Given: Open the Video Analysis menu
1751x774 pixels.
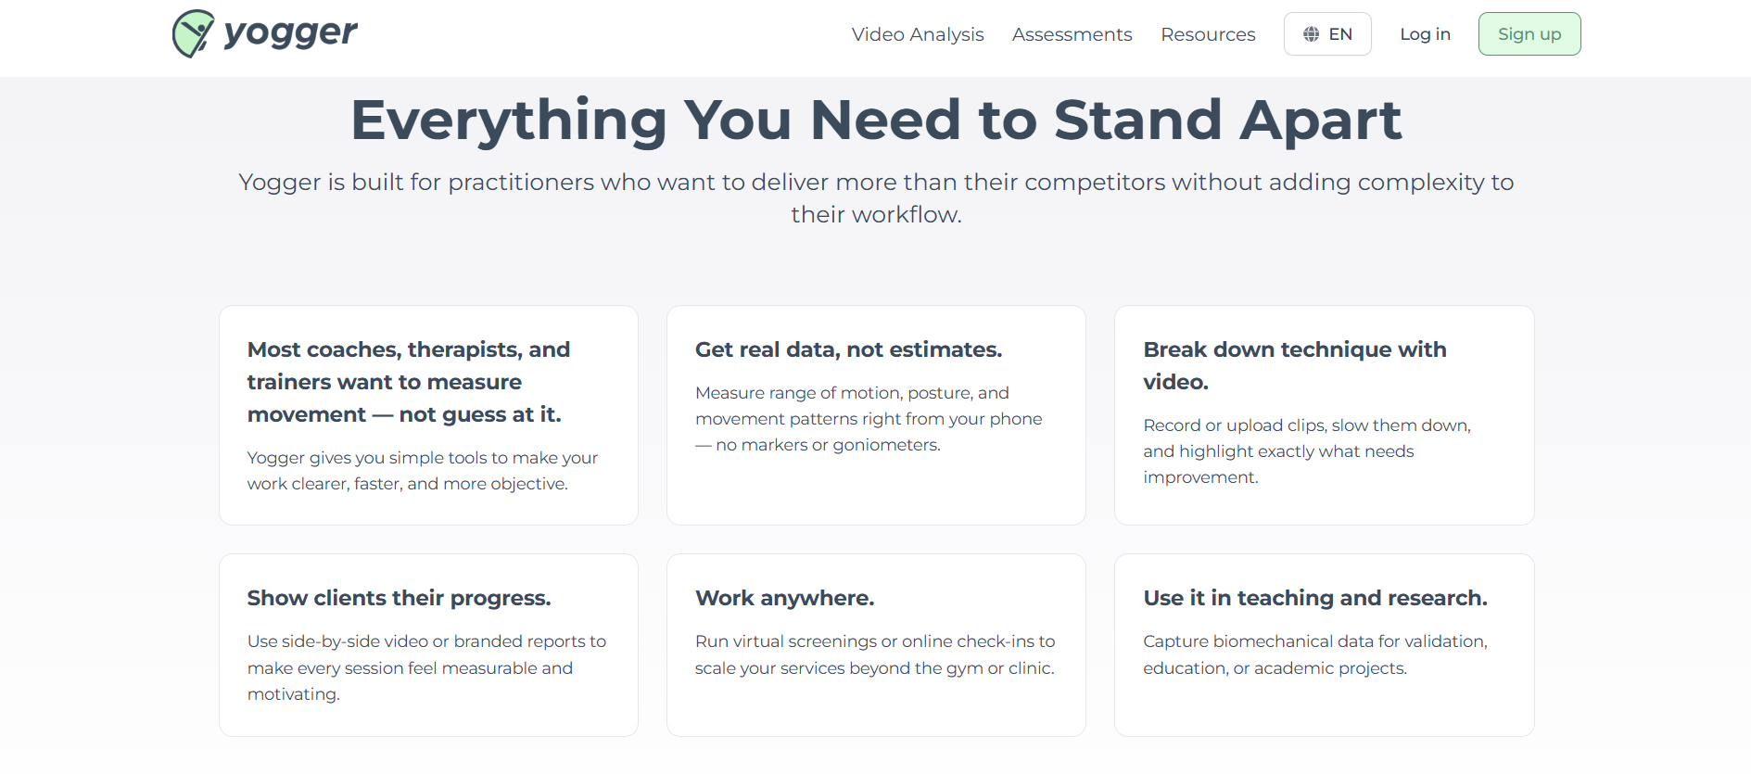Looking at the screenshot, I should [918, 34].
